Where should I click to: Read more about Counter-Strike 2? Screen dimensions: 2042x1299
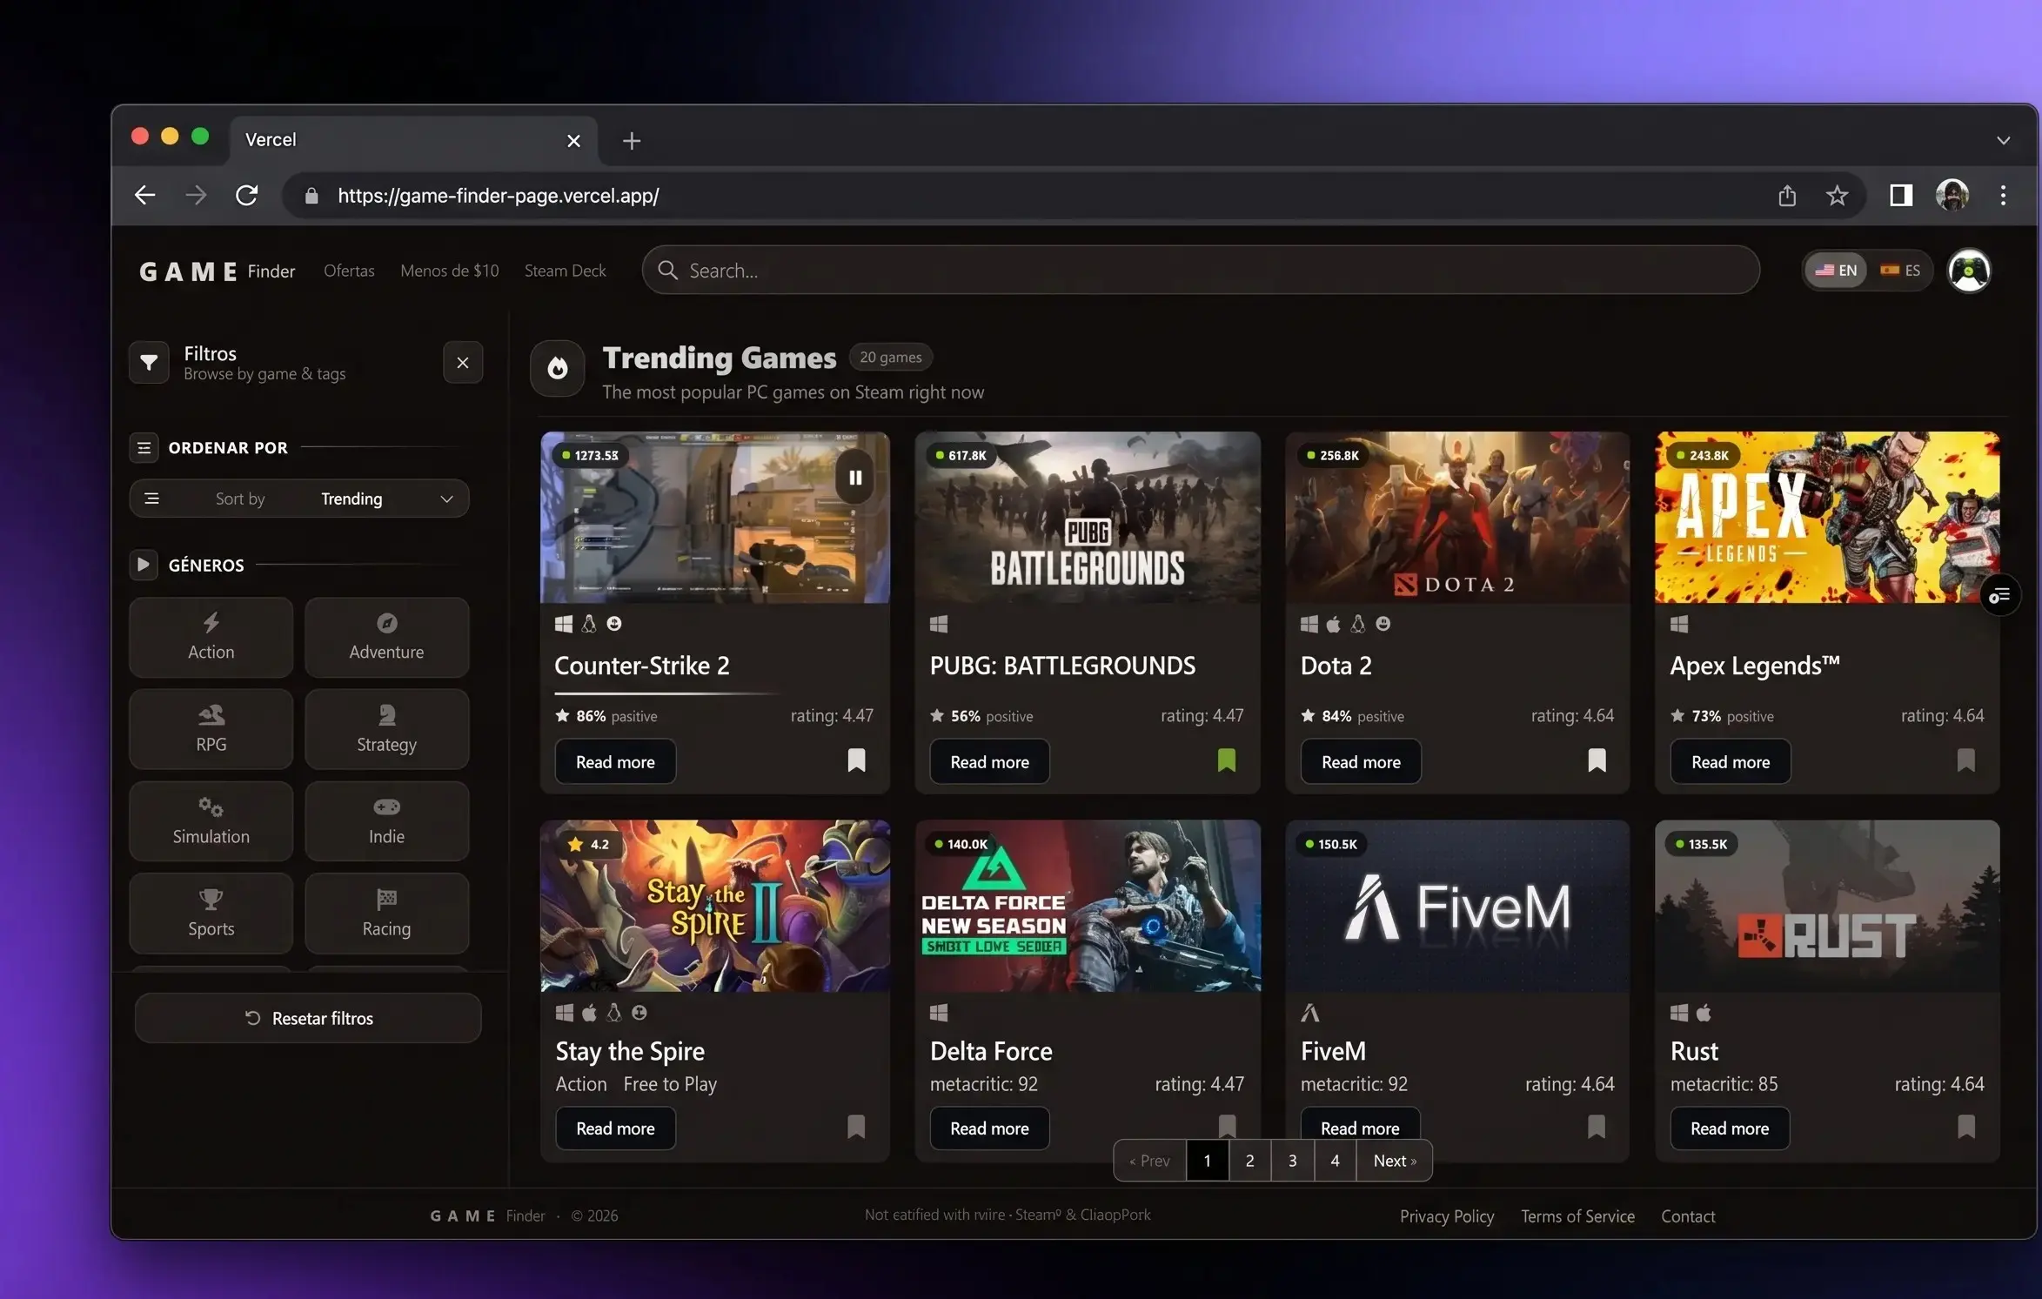click(615, 762)
